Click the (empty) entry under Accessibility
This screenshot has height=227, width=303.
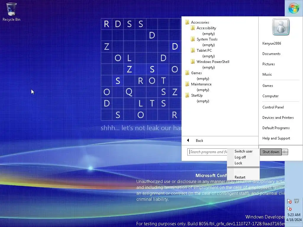point(209,34)
